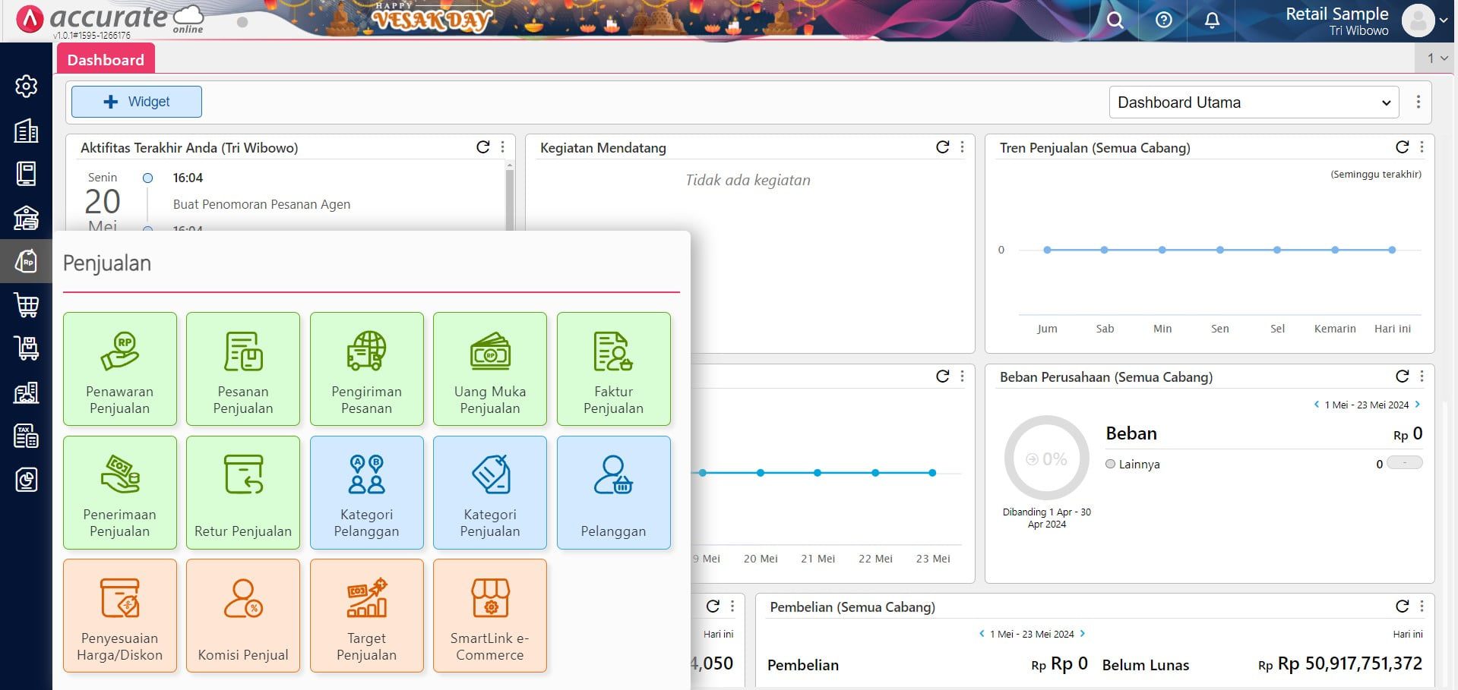This screenshot has width=1458, height=690.
Task: Select the Lainnya radio in Beban Perusahaan
Action: (x=1110, y=464)
